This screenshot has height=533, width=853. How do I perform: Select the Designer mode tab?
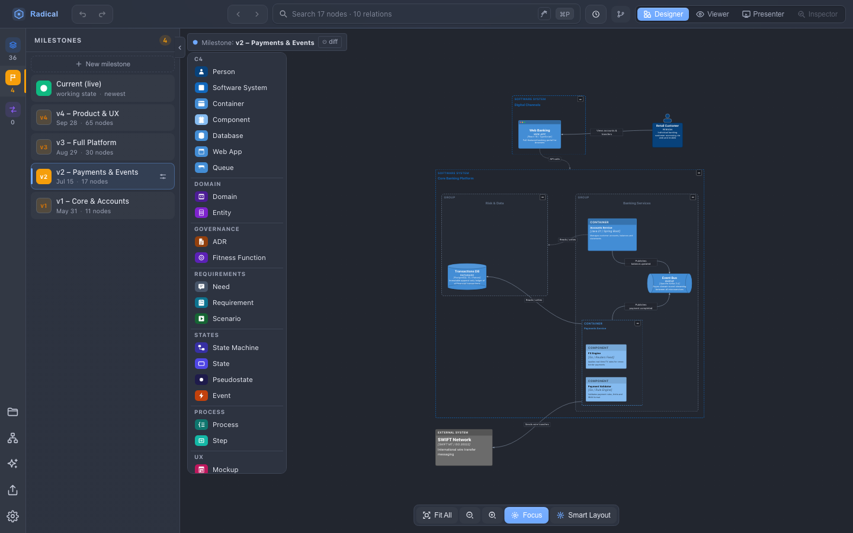click(x=663, y=14)
